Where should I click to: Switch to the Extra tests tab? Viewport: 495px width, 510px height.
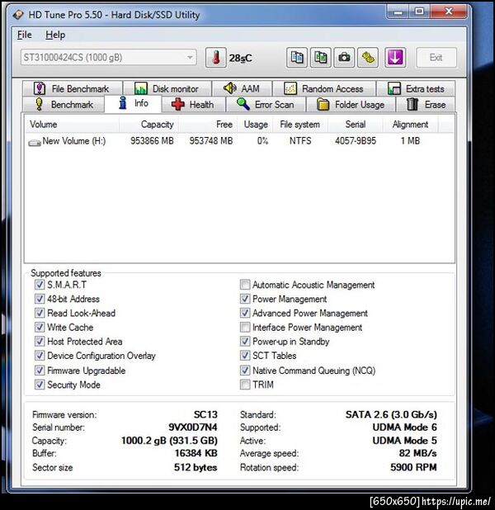click(x=415, y=88)
